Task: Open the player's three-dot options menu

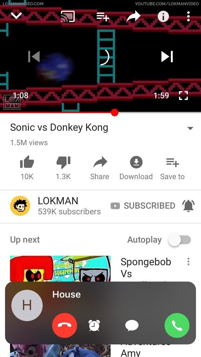Action: pyautogui.click(x=188, y=16)
